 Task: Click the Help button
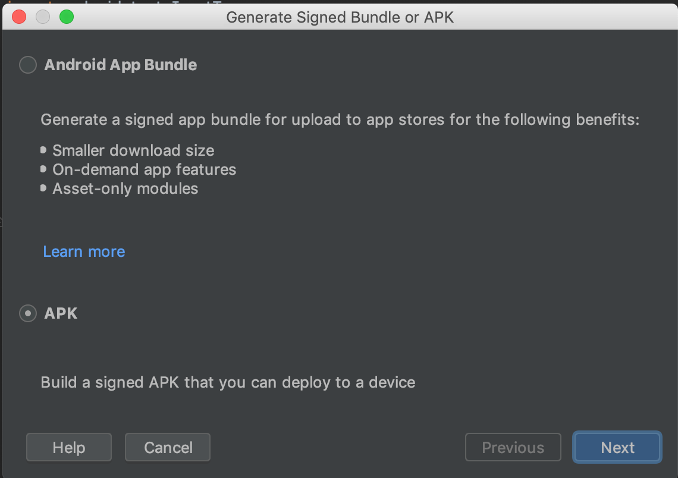(x=69, y=448)
